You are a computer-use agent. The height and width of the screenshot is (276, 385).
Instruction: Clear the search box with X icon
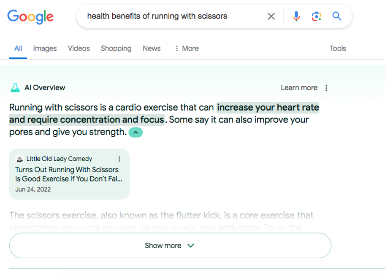click(271, 16)
